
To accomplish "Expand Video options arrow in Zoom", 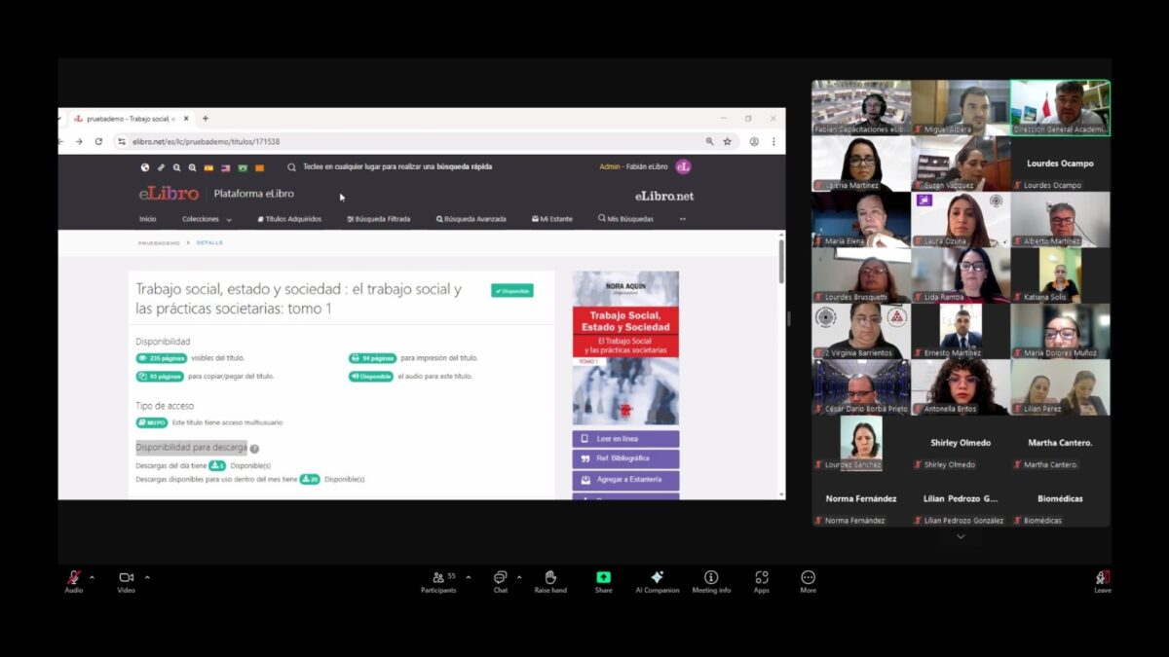I will pos(147,577).
